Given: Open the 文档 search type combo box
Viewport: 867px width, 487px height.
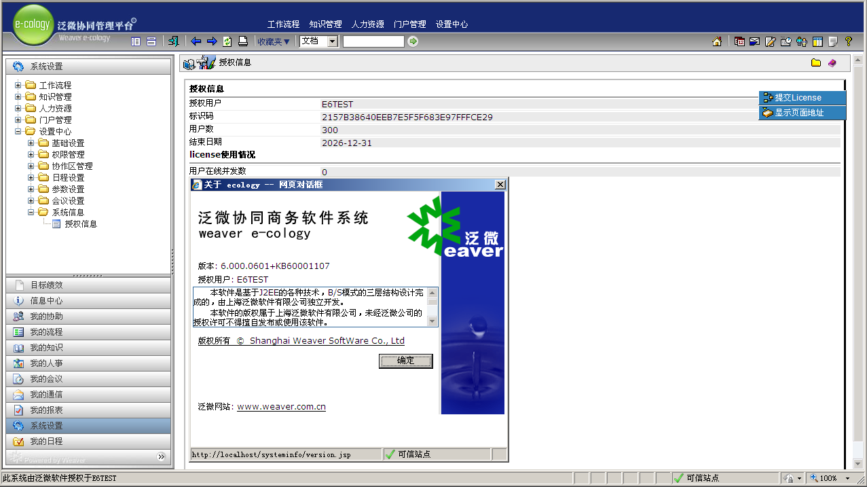Looking at the screenshot, I should (318, 41).
